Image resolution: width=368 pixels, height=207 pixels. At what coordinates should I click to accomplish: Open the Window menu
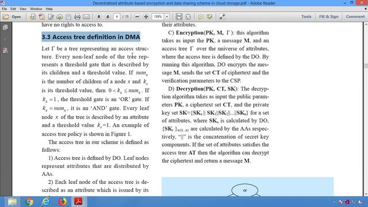pos(36,9)
